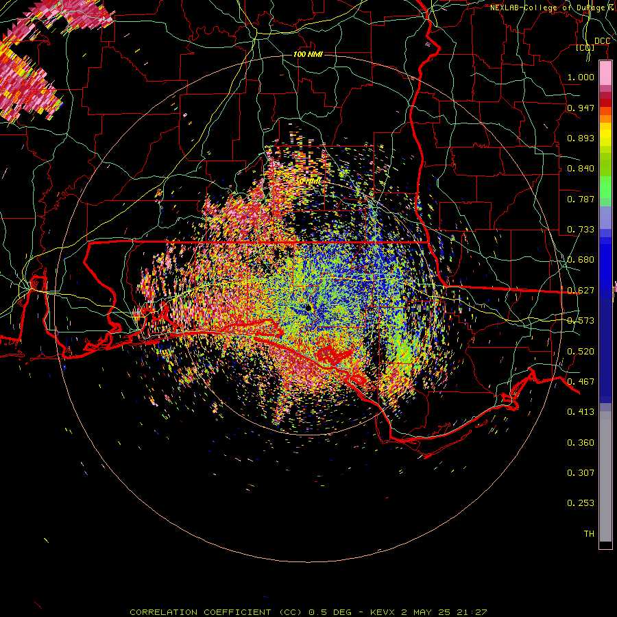
Task: Click the 0.573 scale value
Action: 581,321
